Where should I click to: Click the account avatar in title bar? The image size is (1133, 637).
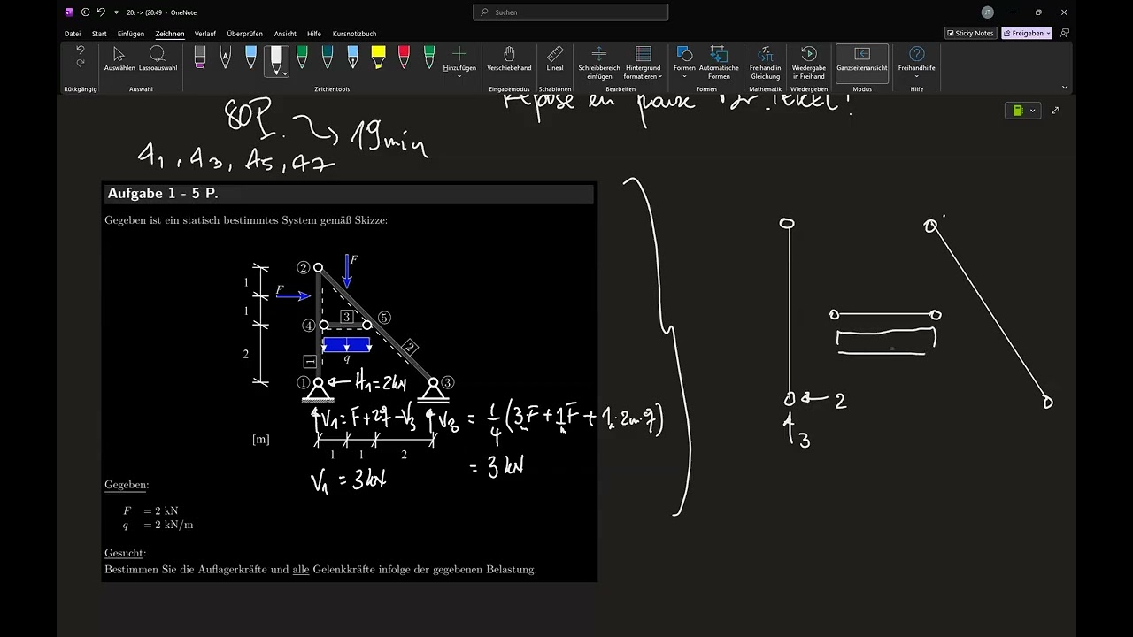(988, 12)
